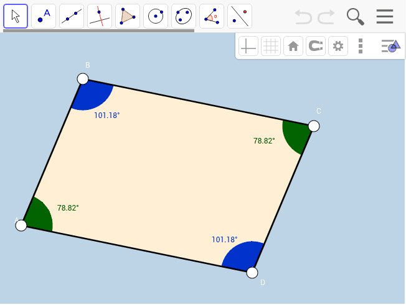Select the Point tool
Viewport: 406px width, 305px height.
point(44,16)
